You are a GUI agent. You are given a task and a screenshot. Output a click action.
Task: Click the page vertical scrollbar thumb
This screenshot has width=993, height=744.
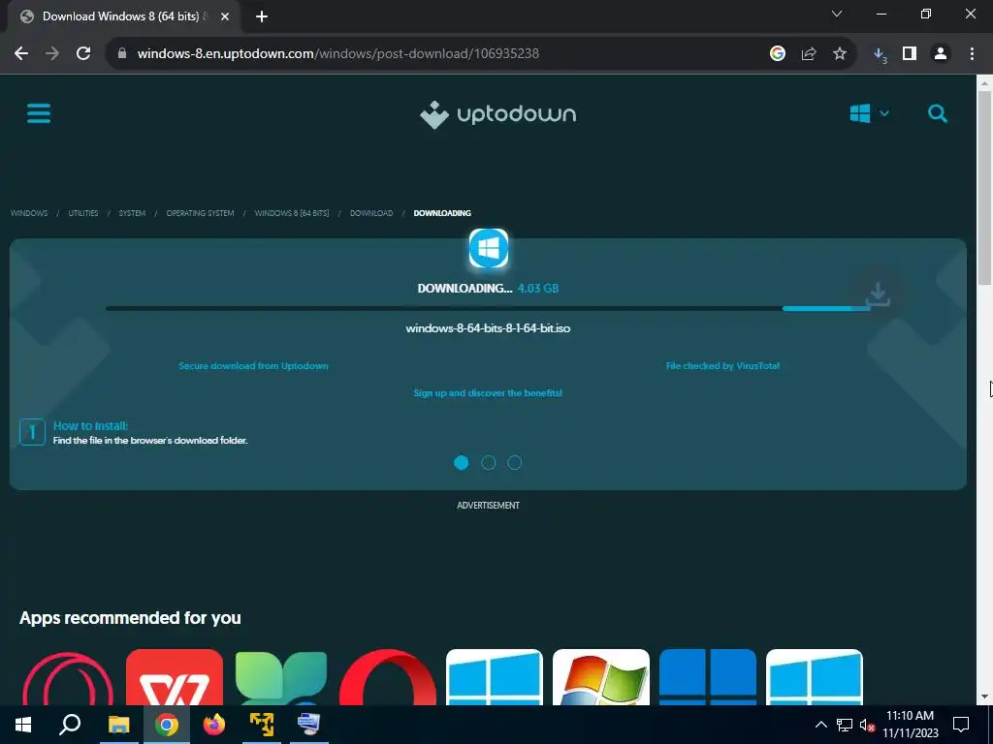coord(985,187)
